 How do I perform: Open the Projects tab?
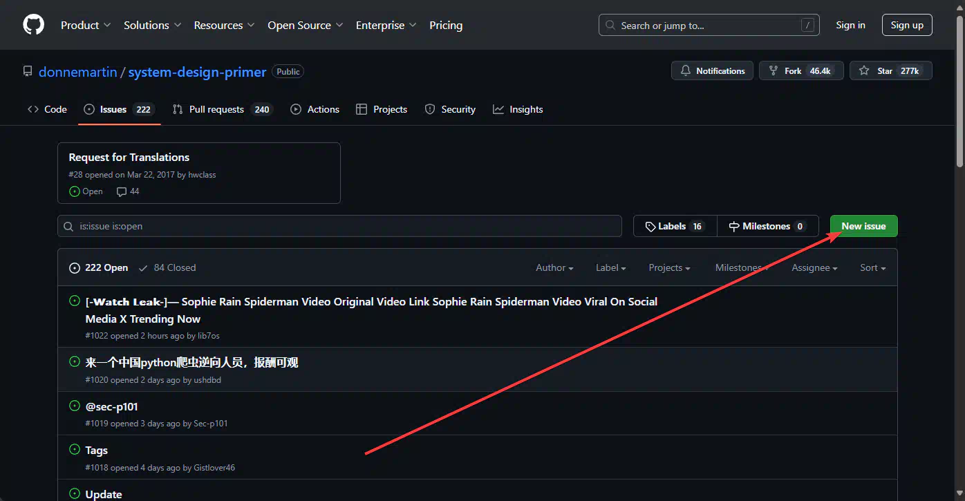click(x=382, y=109)
